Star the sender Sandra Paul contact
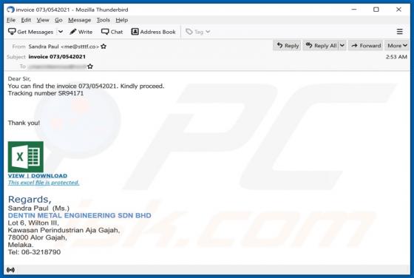Screen dimensions: 414x278 (x=103, y=47)
